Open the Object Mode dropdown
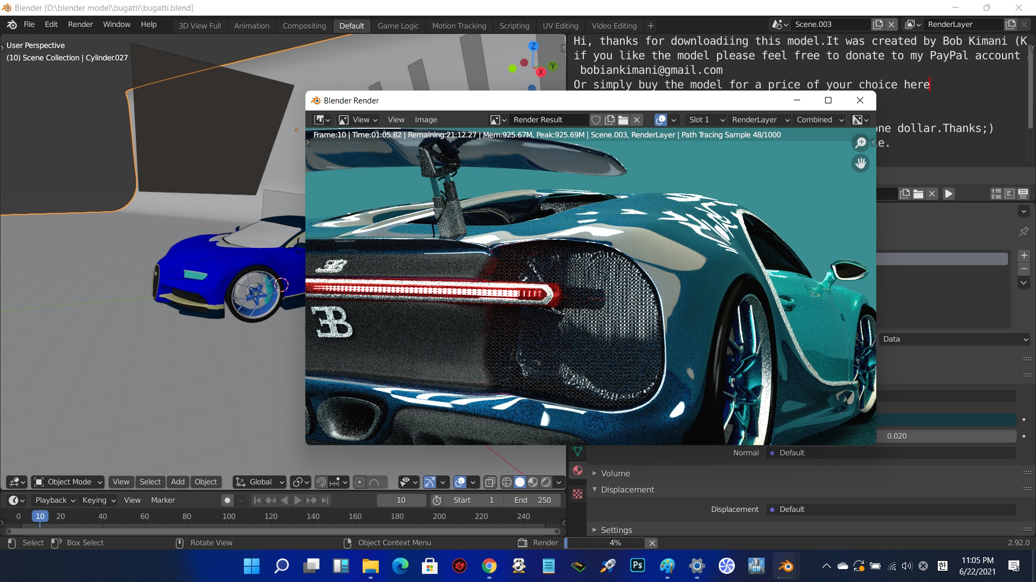The height and width of the screenshot is (582, 1036). point(68,482)
